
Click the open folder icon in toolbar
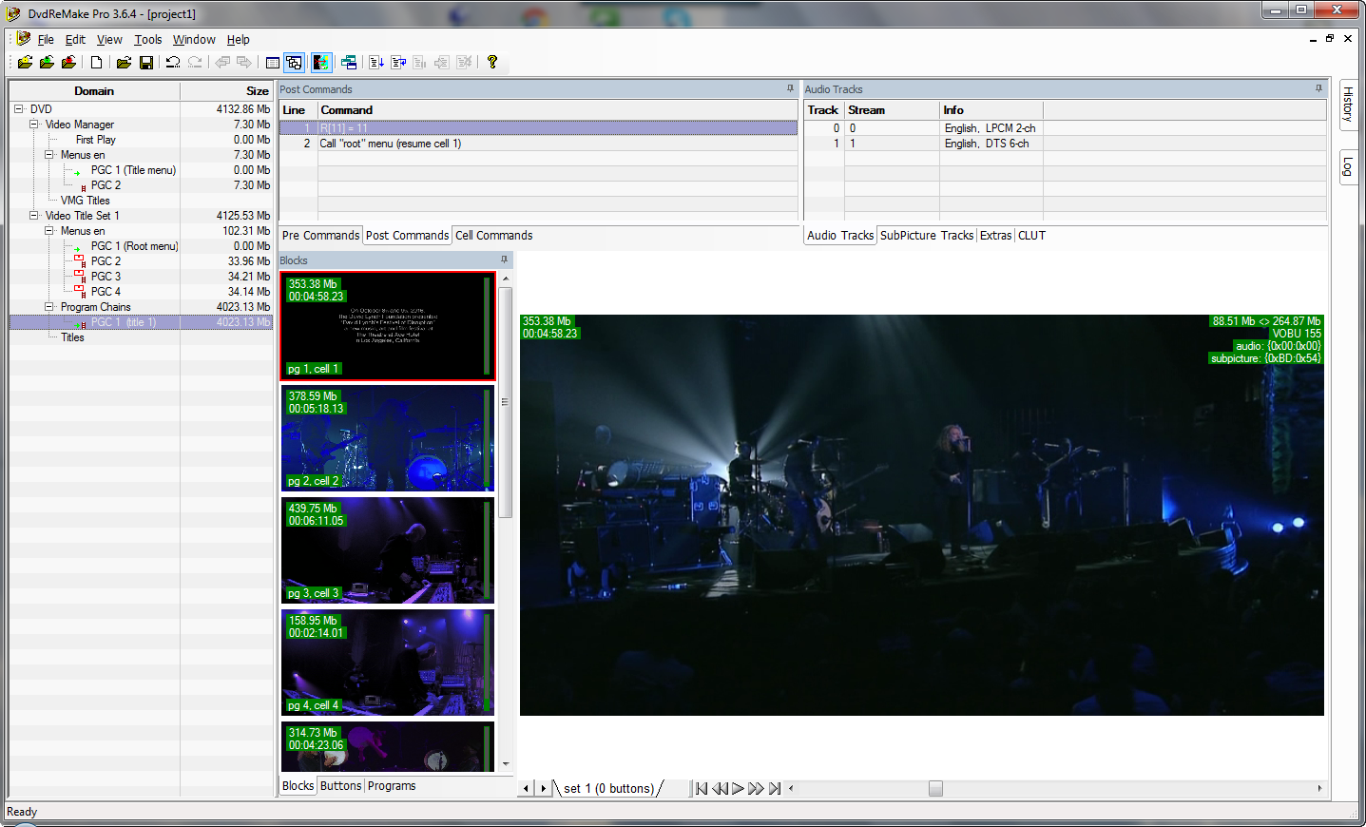[x=123, y=63]
